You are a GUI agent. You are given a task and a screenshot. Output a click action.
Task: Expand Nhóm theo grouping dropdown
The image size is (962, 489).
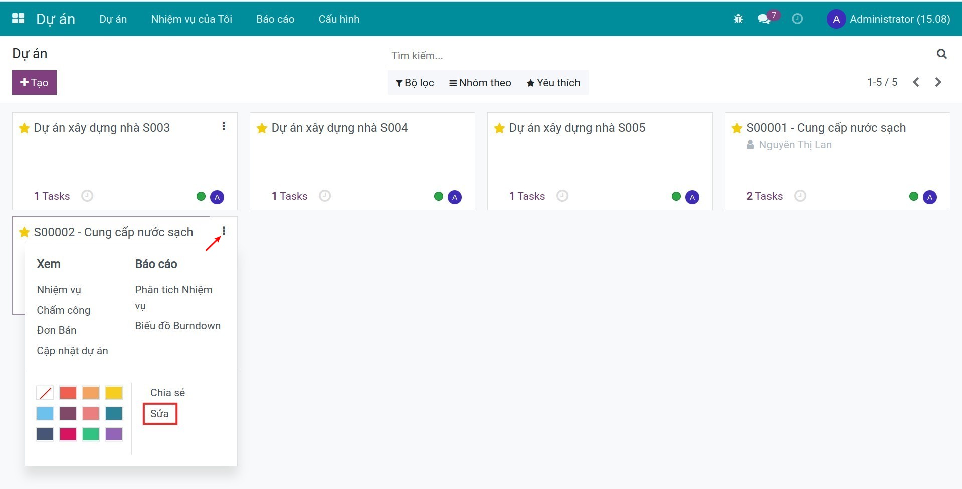(480, 83)
